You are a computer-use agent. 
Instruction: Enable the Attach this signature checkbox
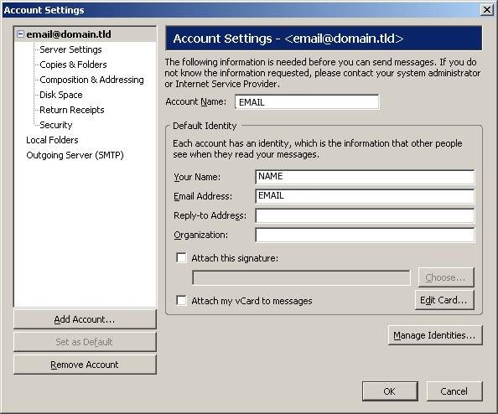pos(181,257)
